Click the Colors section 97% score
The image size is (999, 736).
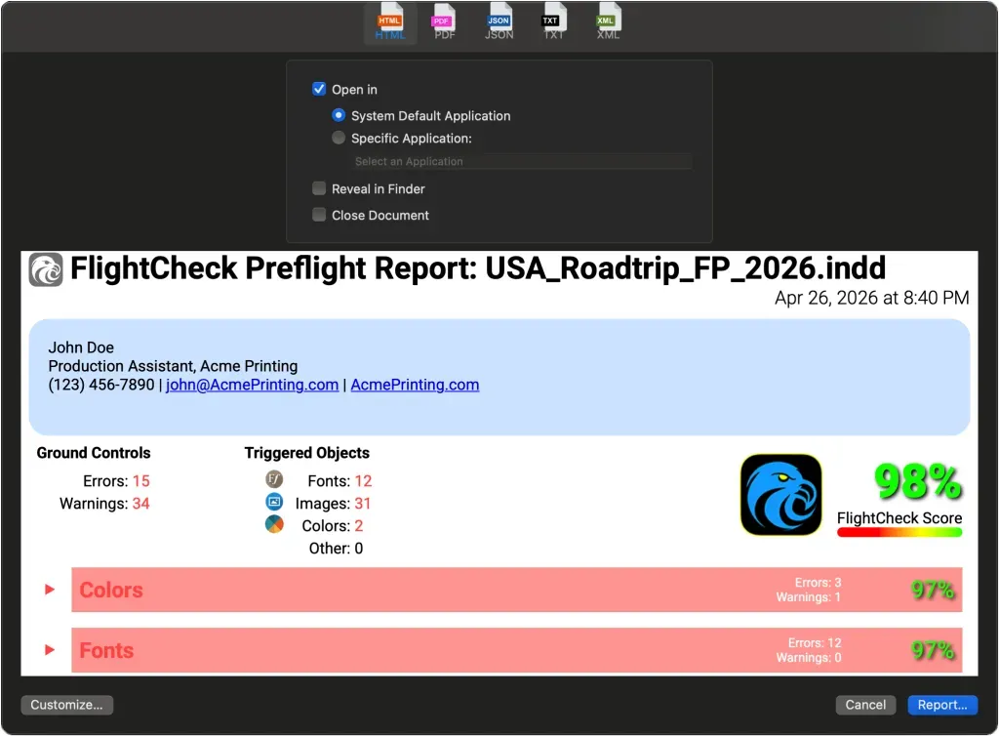click(x=933, y=591)
